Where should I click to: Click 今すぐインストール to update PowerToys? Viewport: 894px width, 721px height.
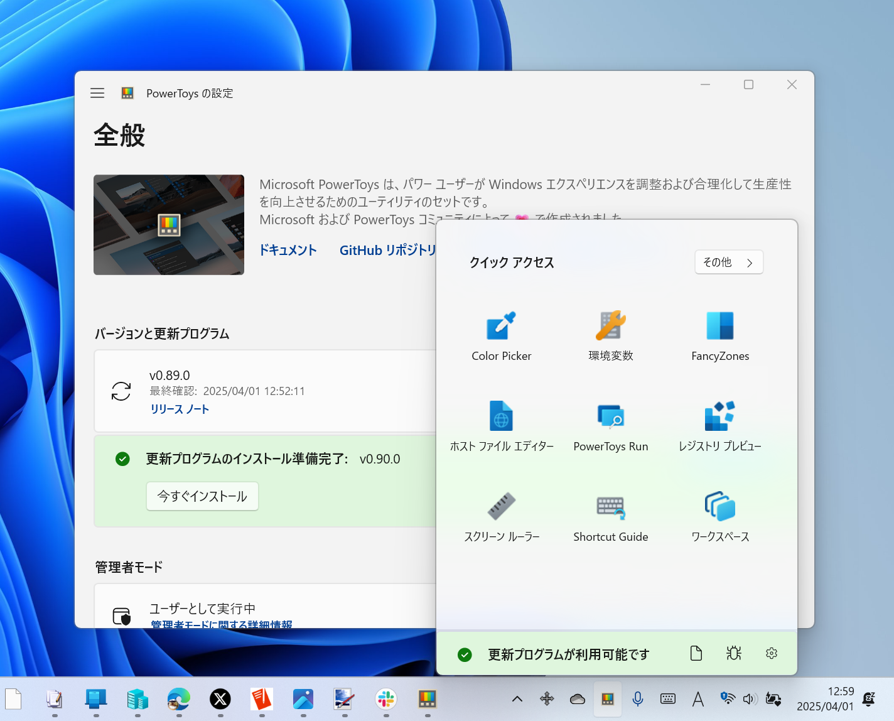tap(202, 496)
